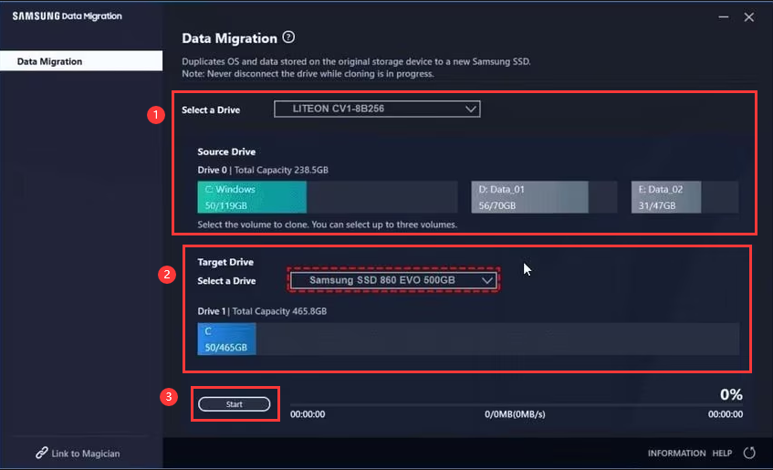Open the target drive dropdown Samsung SSD 860 EVO
The height and width of the screenshot is (470, 773).
pyautogui.click(x=393, y=280)
